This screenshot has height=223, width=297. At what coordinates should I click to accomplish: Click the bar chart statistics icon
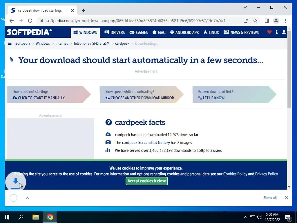pos(108,150)
